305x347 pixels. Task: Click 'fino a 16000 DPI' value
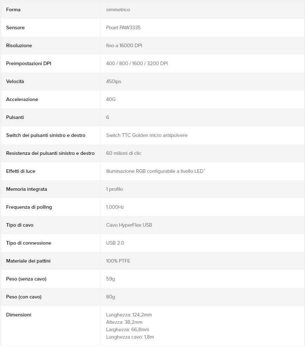(124, 45)
